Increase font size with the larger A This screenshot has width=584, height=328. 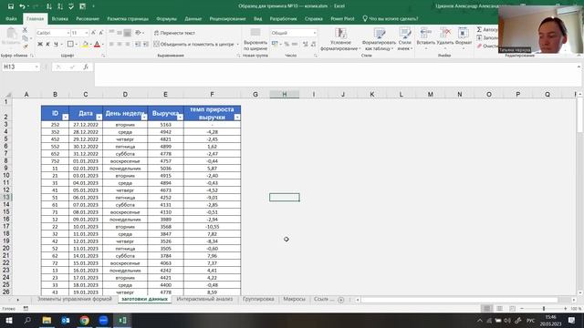pos(93,33)
